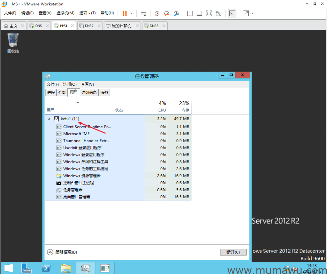Open Task Manager 选项(O) menu
The image size is (327, 274).
(x=70, y=84)
